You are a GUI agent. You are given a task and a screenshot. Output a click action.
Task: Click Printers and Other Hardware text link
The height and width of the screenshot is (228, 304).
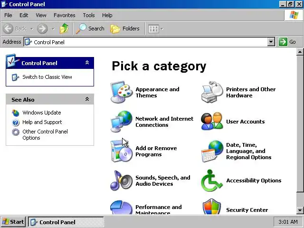pos(251,92)
